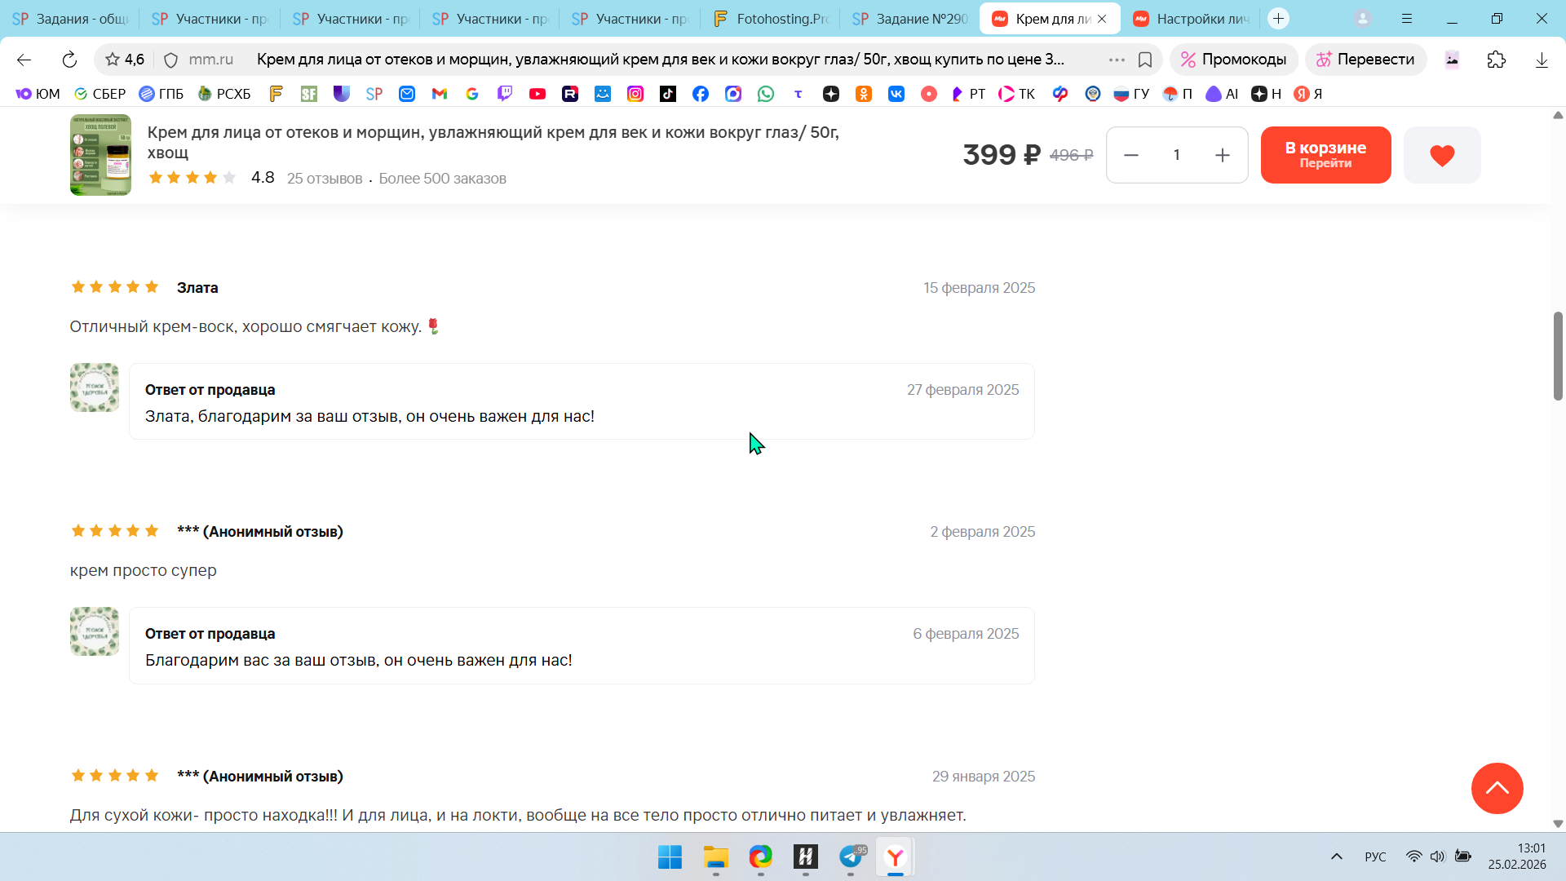This screenshot has width=1566, height=881.
Task: Open a new browser tab with plus
Action: [1278, 19]
